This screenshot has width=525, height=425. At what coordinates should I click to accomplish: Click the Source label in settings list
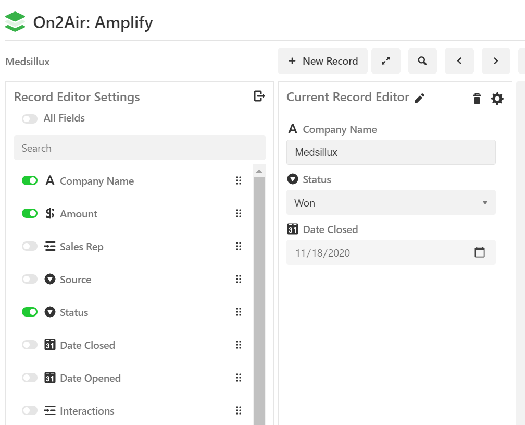click(76, 280)
